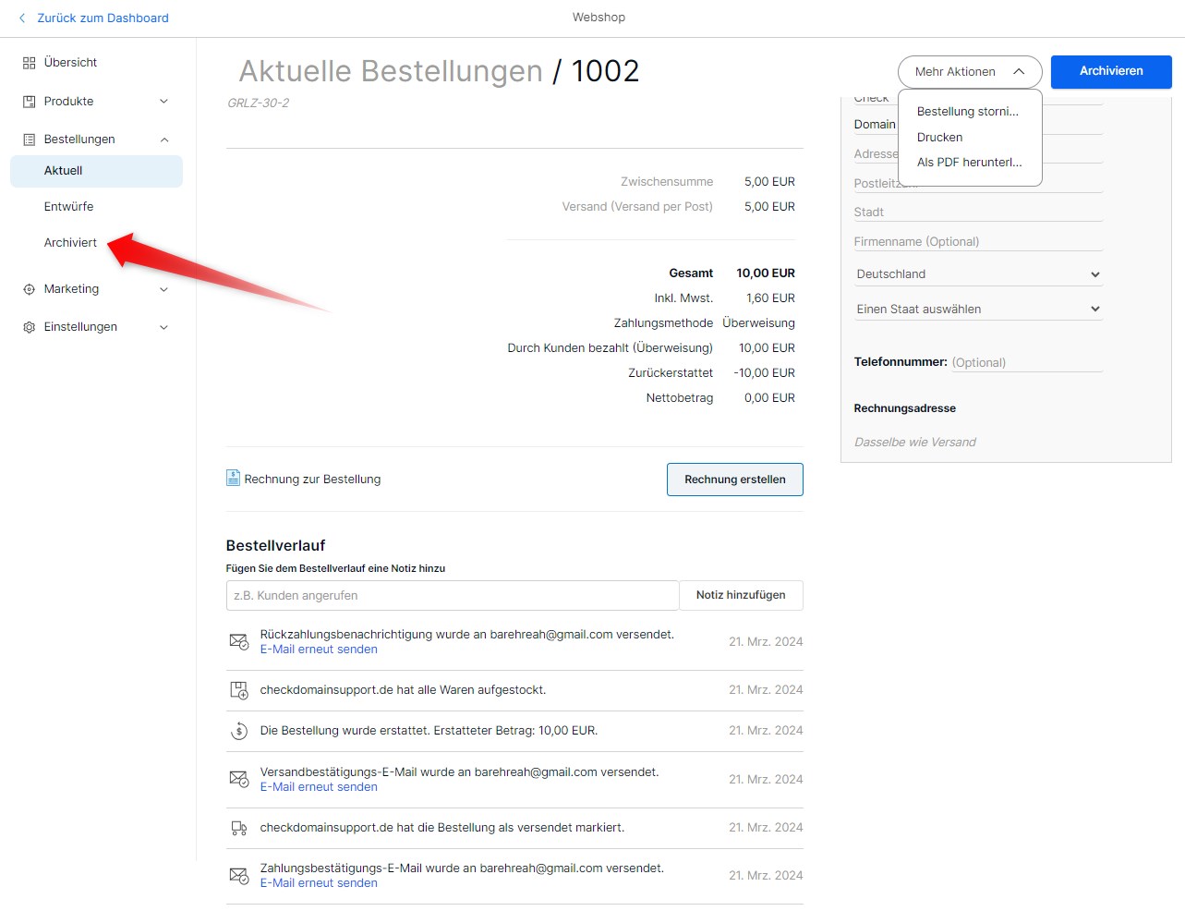1185x911 pixels.
Task: Click the Archivieren button
Action: 1110,71
